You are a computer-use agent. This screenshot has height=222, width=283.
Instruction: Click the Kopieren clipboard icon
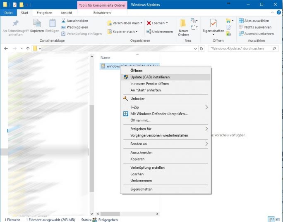[x=37, y=23]
